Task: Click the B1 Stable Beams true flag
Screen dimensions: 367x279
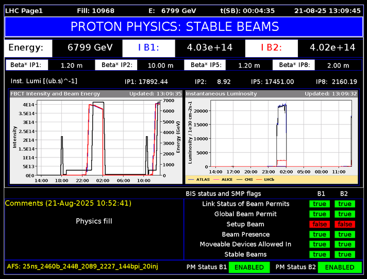Action: (x=319, y=254)
